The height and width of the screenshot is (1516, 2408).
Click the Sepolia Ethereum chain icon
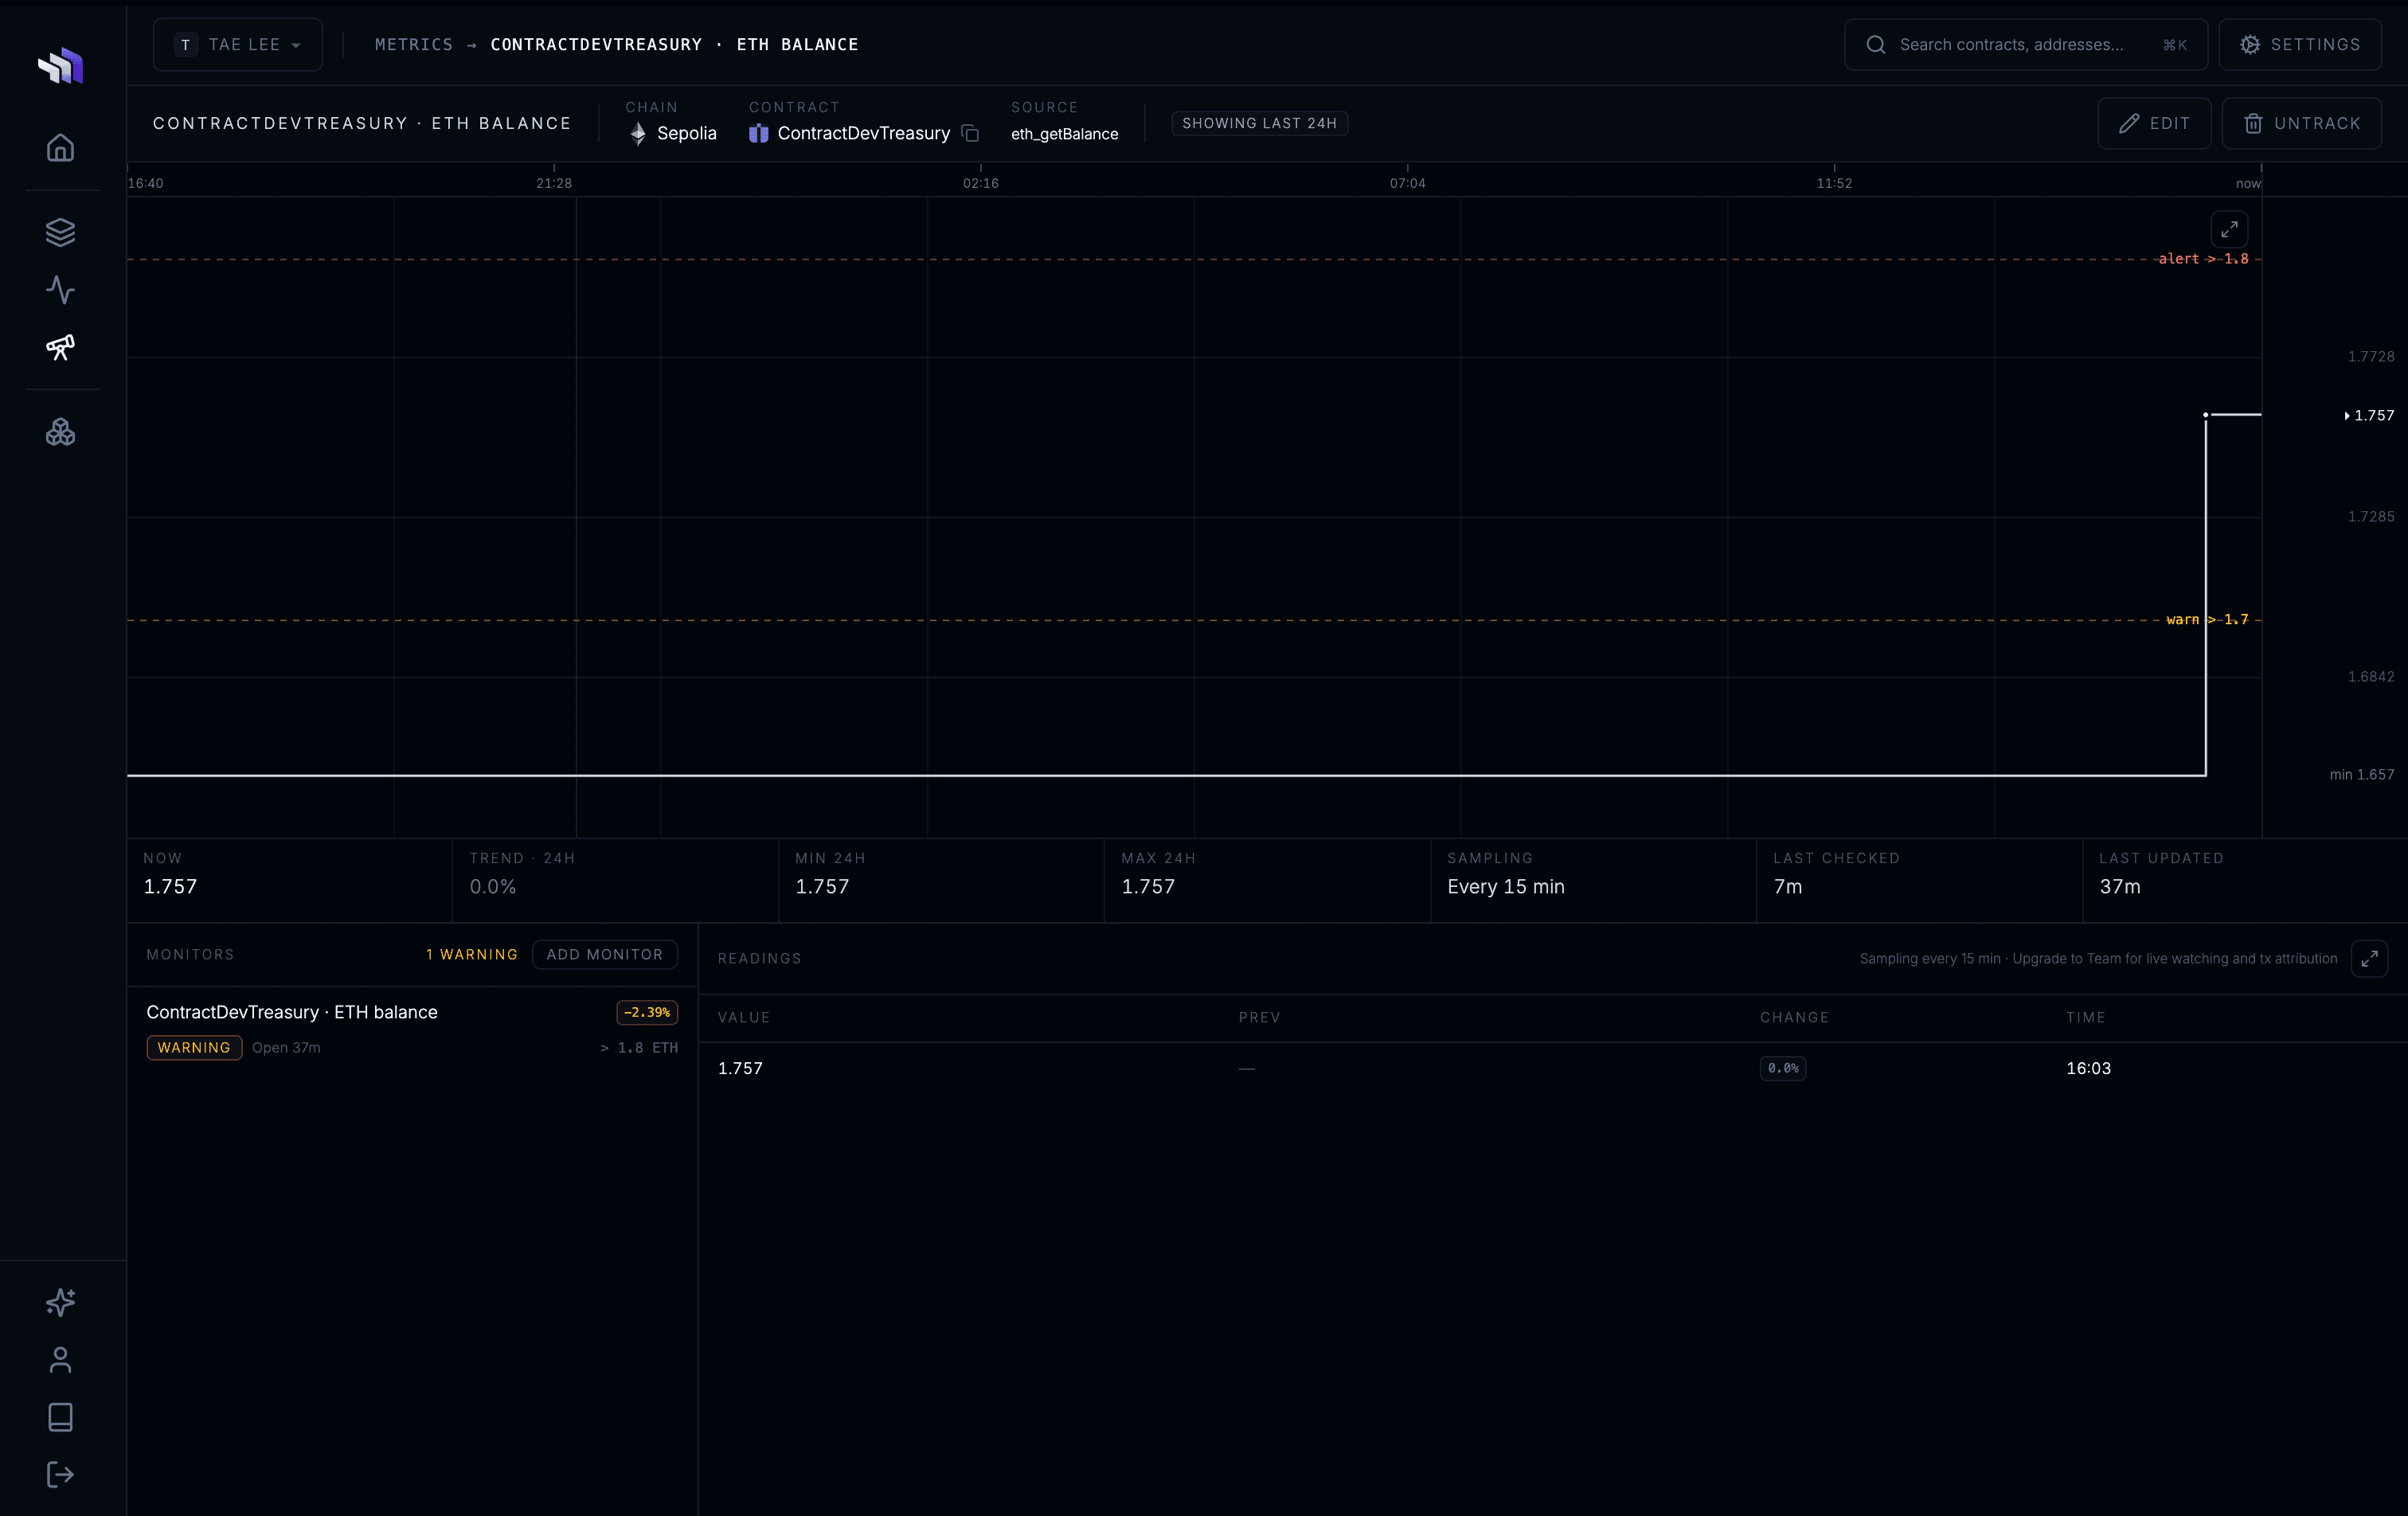[638, 133]
